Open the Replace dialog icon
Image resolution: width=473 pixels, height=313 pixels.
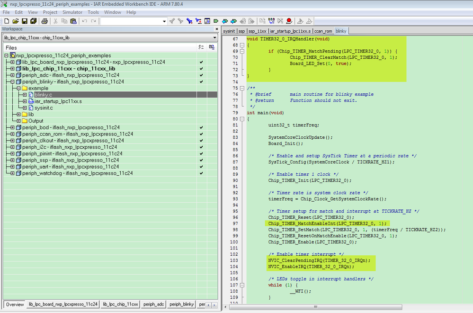coord(198,21)
